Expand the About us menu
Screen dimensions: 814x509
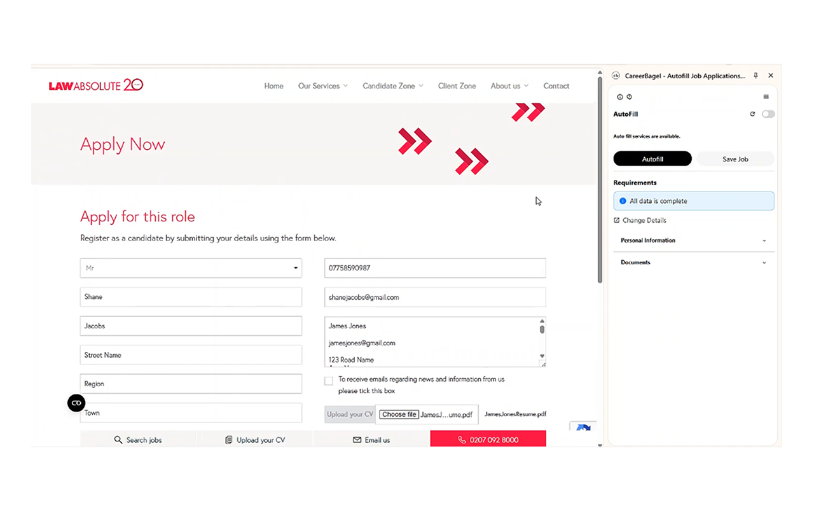509,86
